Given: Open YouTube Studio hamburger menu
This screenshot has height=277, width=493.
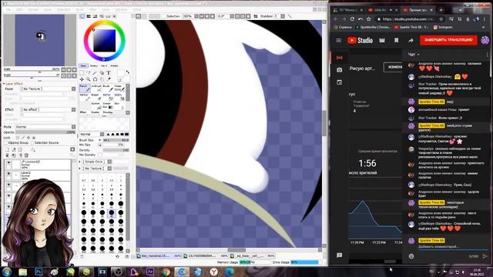Looking at the screenshot, I should 339,40.
